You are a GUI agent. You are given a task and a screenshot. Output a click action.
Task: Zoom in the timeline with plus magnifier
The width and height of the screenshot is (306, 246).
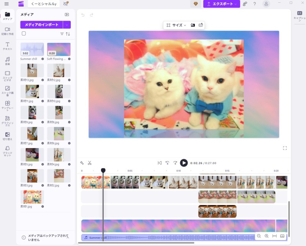pyautogui.click(x=267, y=236)
